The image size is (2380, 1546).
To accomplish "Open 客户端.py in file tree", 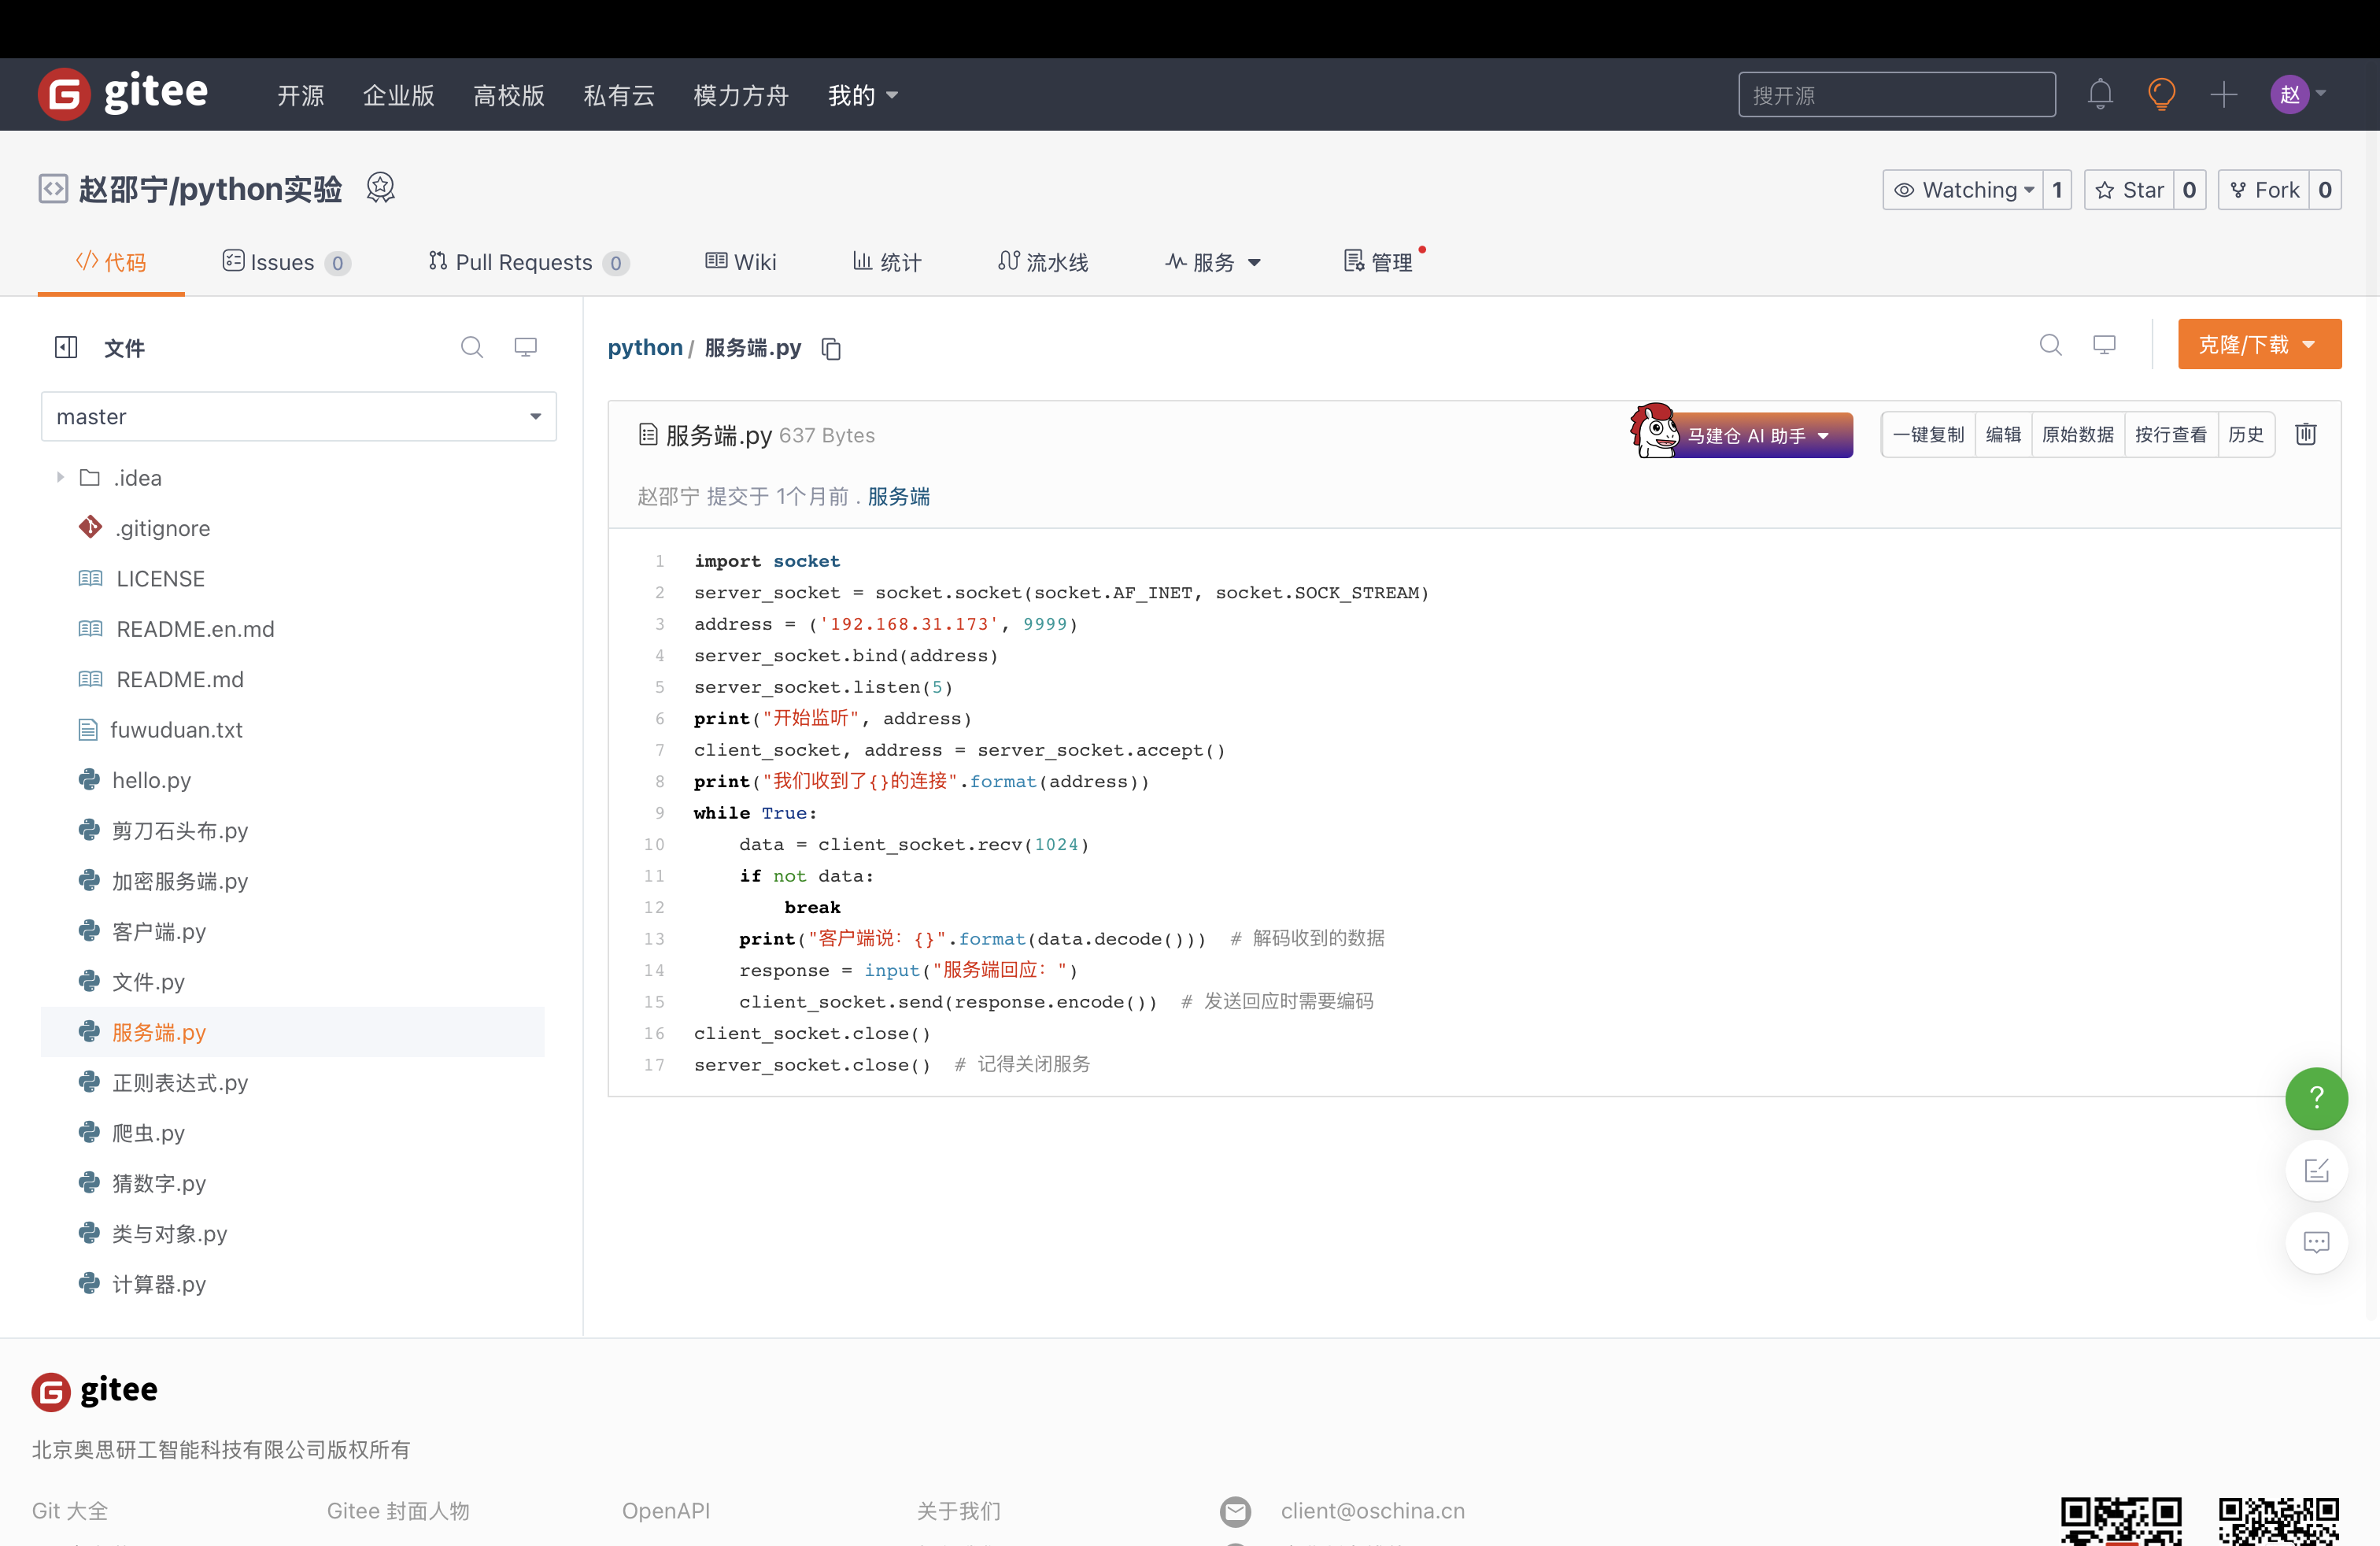I will [x=158, y=932].
